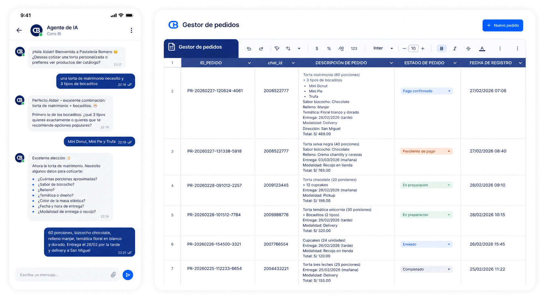This screenshot has width=547, height=300.
Task: Open the chat_id column filter dropdown
Action: point(293,63)
